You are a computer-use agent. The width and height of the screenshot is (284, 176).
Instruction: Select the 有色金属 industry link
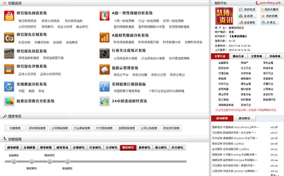coord(268,63)
